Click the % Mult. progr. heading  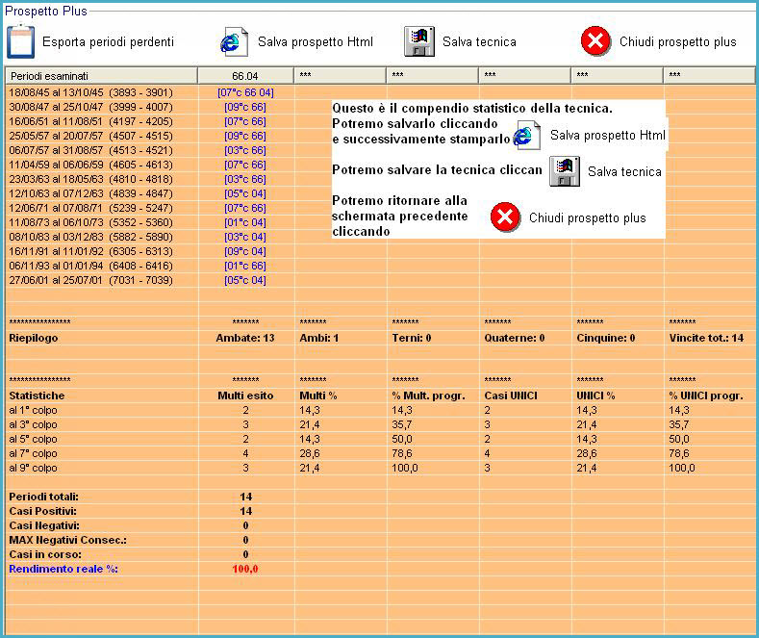(x=428, y=396)
